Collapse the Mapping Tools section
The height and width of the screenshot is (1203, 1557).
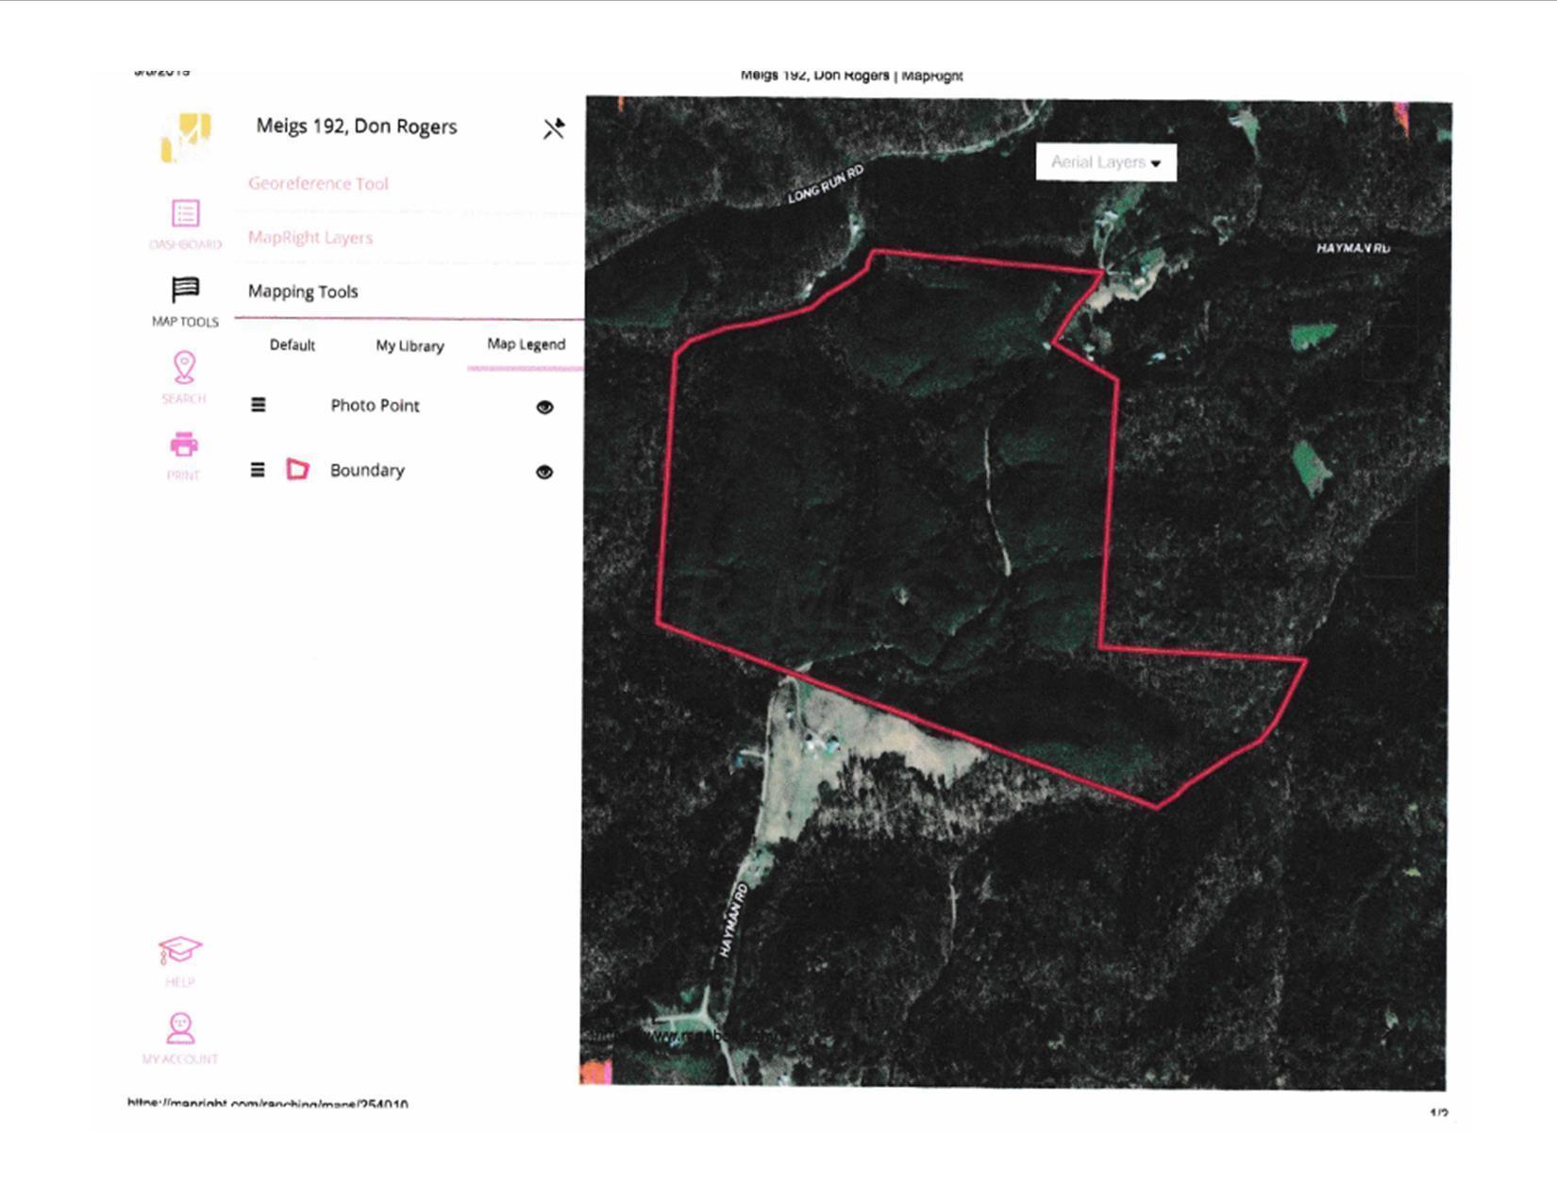303,292
